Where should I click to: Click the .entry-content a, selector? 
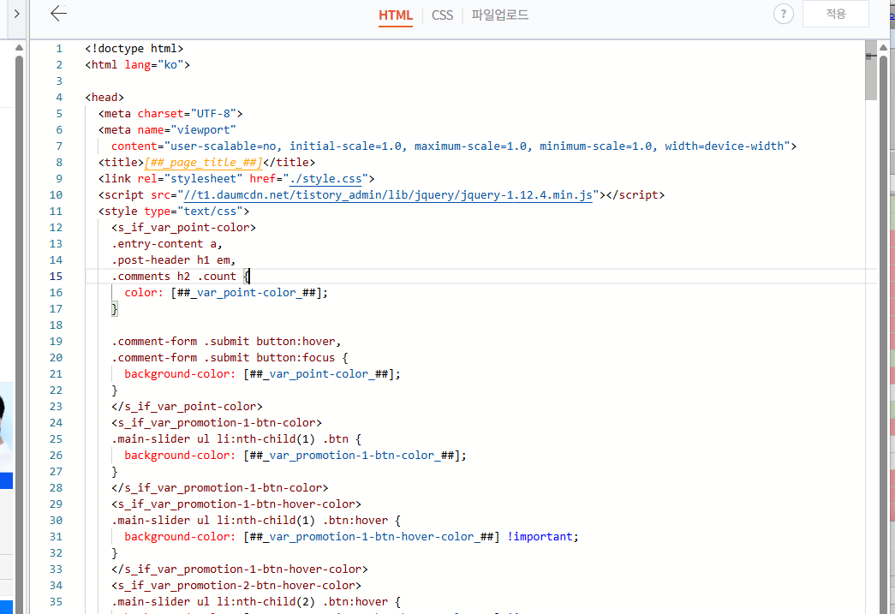pyautogui.click(x=167, y=244)
